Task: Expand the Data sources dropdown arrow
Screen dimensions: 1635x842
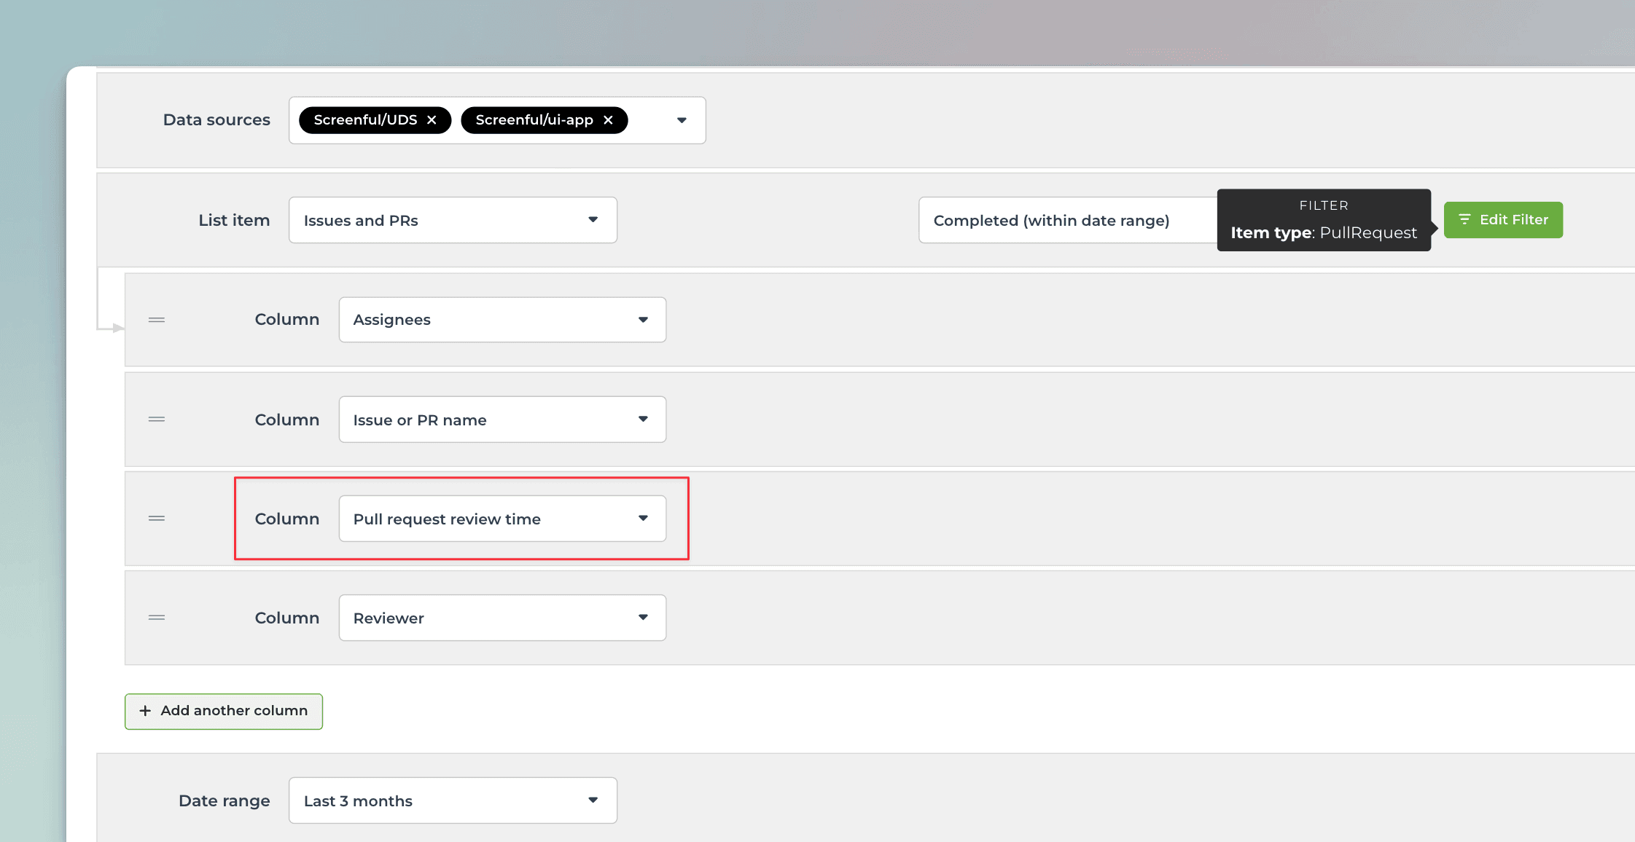Action: 682,120
